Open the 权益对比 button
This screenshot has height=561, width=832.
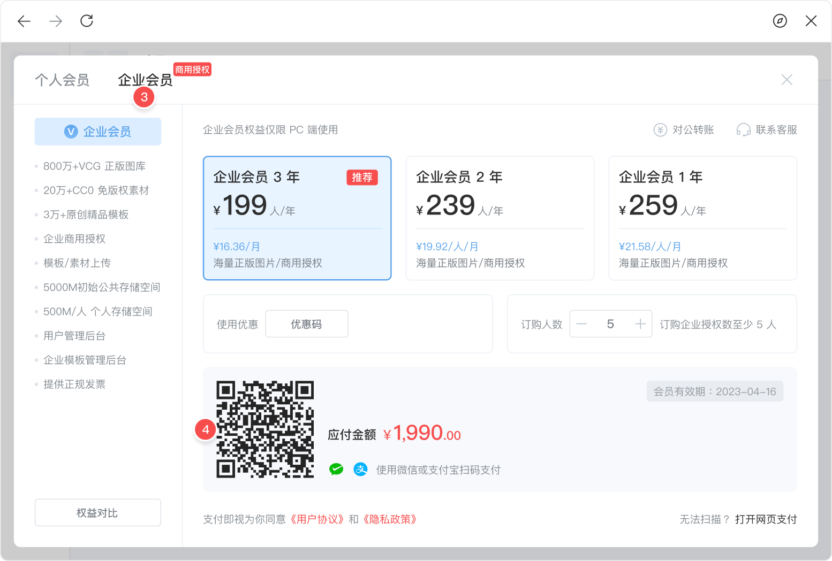pos(98,513)
